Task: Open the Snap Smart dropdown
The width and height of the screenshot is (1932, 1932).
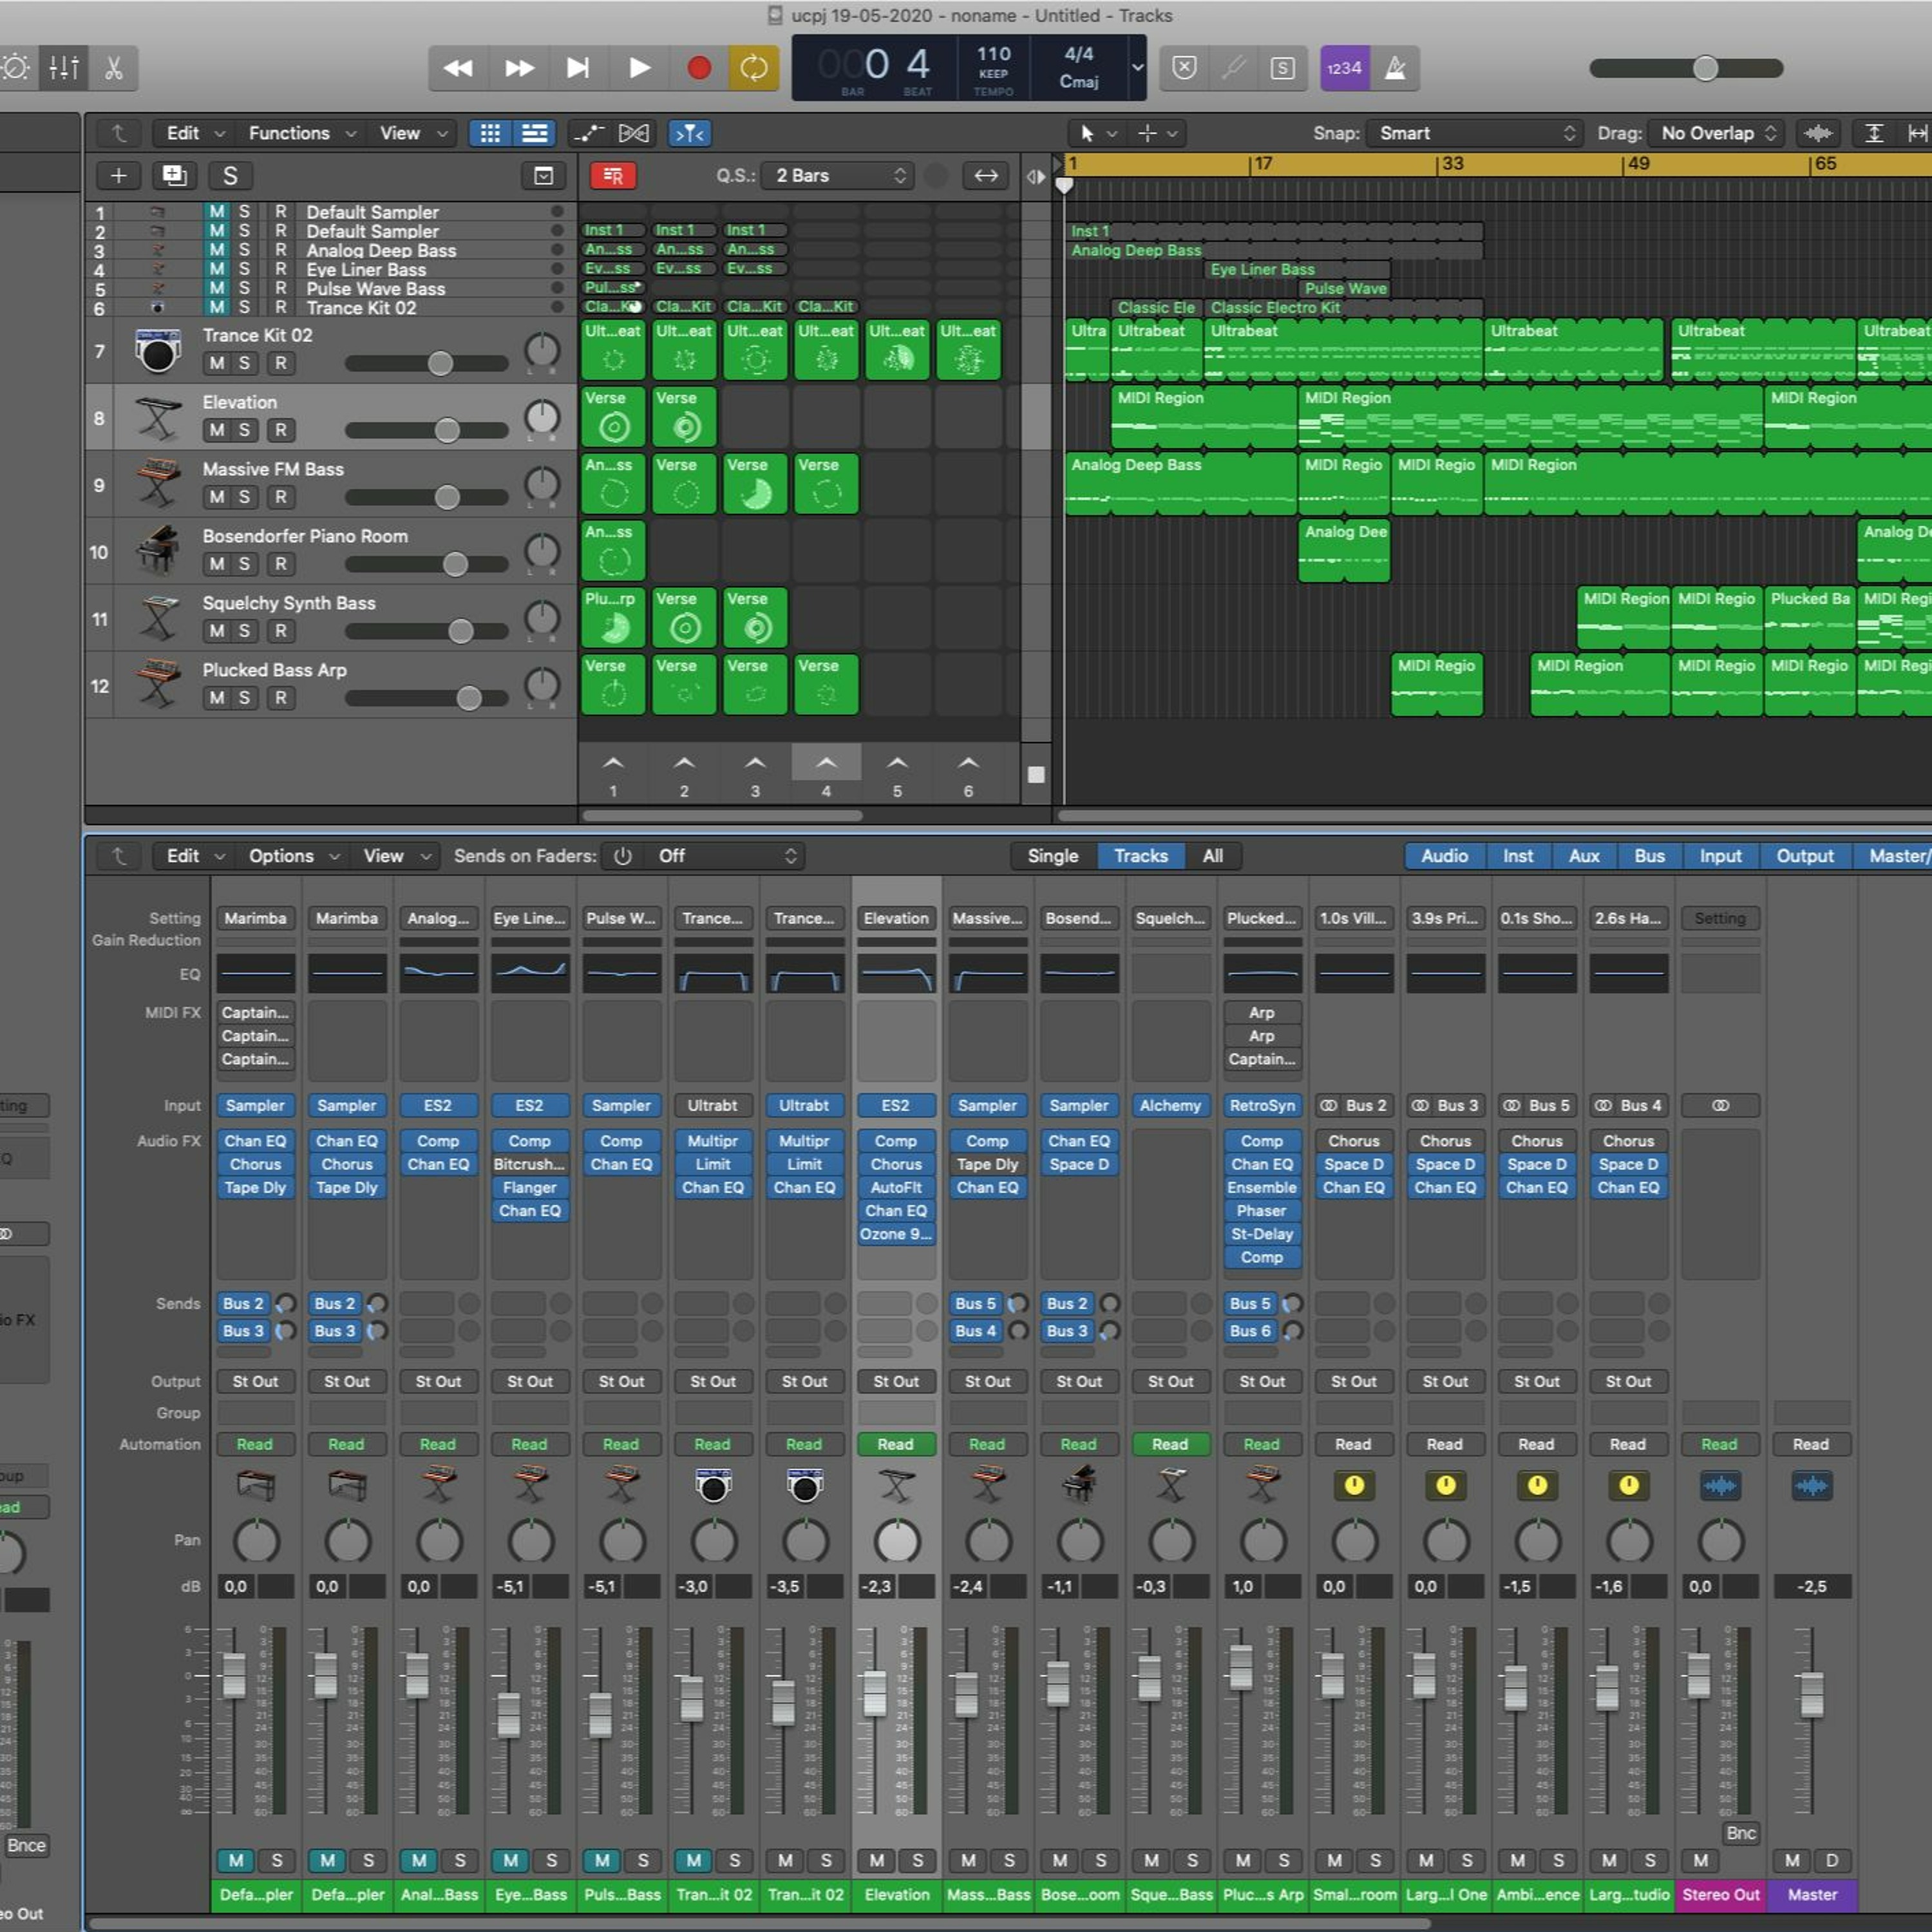Action: (1476, 133)
